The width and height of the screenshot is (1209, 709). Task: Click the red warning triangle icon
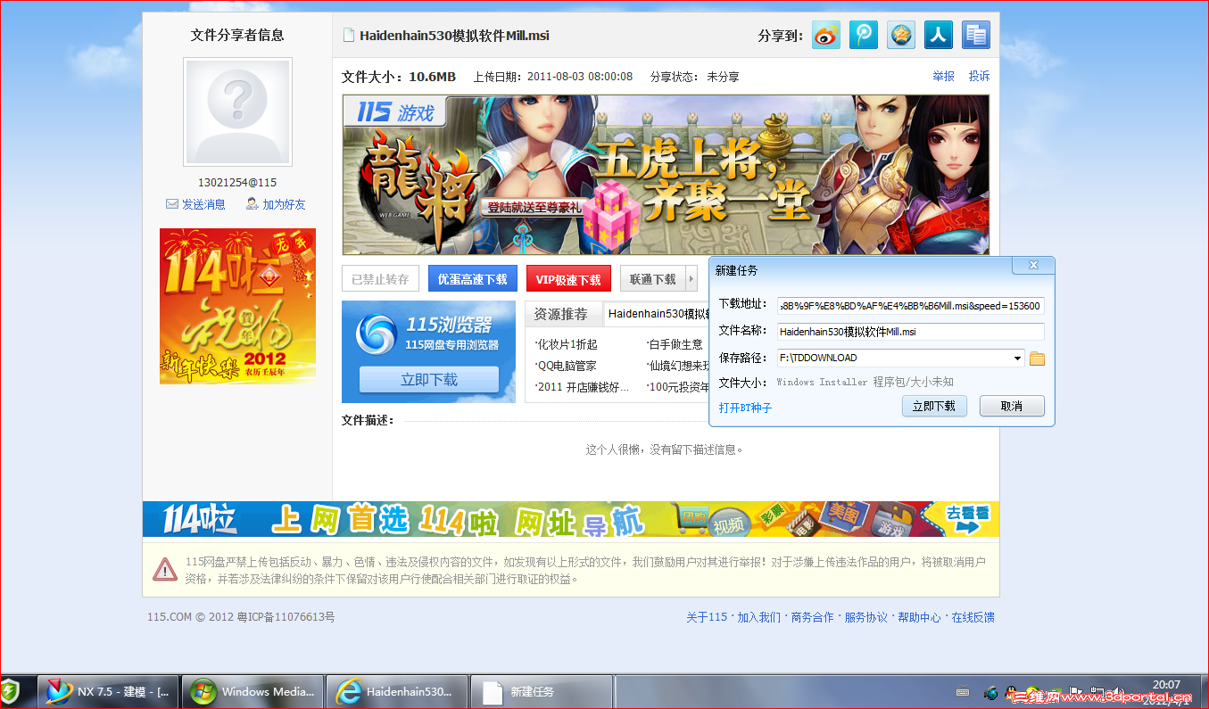(165, 569)
